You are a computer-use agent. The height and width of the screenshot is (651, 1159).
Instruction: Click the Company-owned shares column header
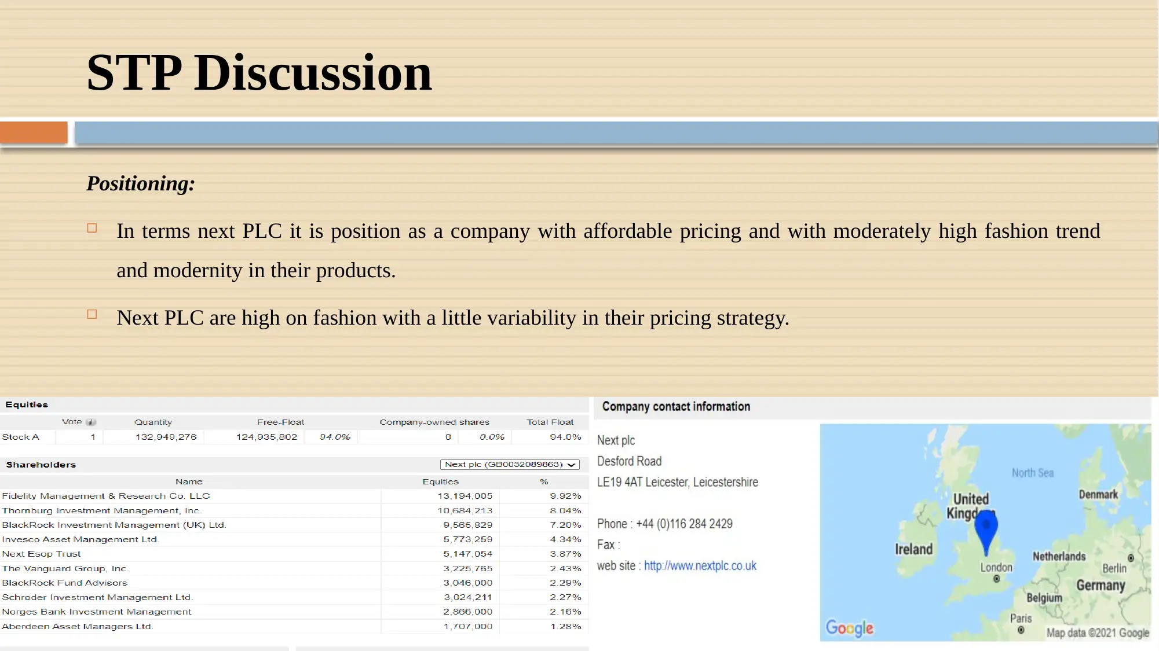(434, 422)
